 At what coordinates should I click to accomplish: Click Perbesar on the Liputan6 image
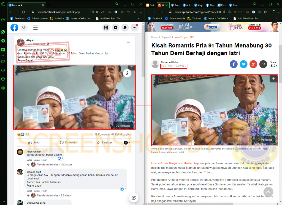coord(265,140)
